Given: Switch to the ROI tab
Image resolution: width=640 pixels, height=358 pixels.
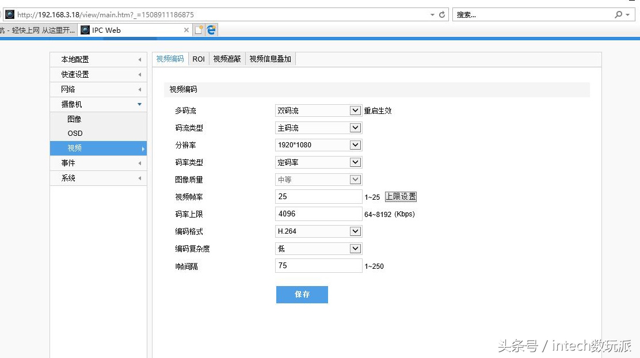Looking at the screenshot, I should pyautogui.click(x=198, y=58).
